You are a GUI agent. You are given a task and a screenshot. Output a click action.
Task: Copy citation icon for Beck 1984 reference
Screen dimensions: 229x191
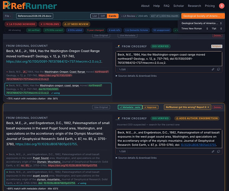pyautogui.click(x=218, y=69)
